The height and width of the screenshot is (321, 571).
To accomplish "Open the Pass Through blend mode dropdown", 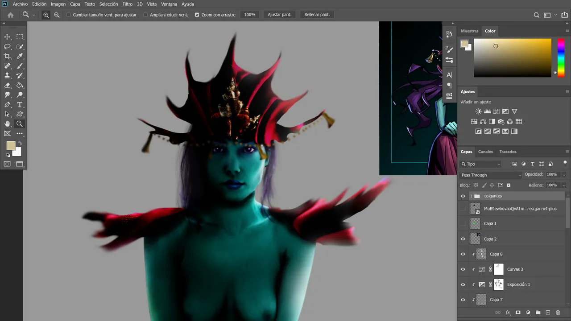I will (491, 175).
